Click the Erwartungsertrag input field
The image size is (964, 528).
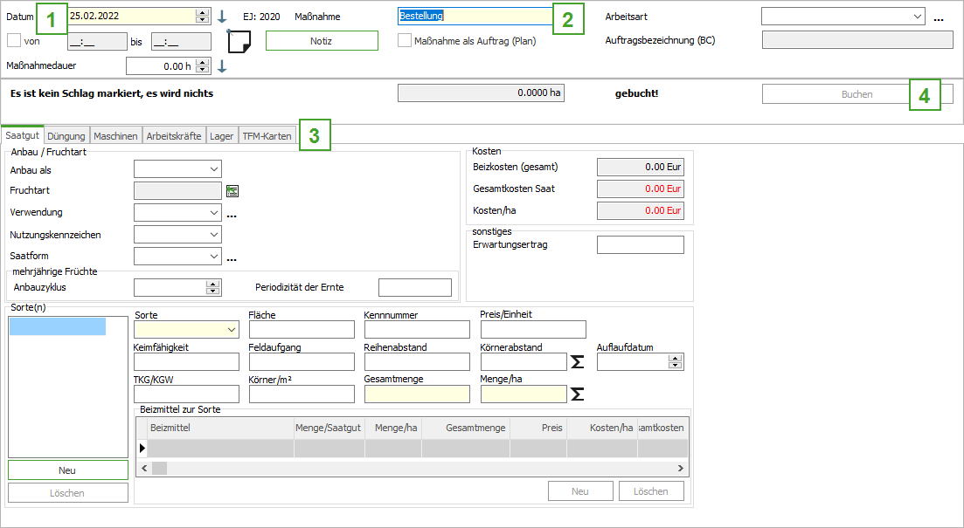[640, 245]
